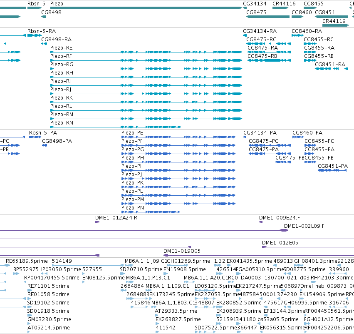Select the Piezo-RK transcript
The width and height of the screenshot is (354, 334).
point(146,102)
